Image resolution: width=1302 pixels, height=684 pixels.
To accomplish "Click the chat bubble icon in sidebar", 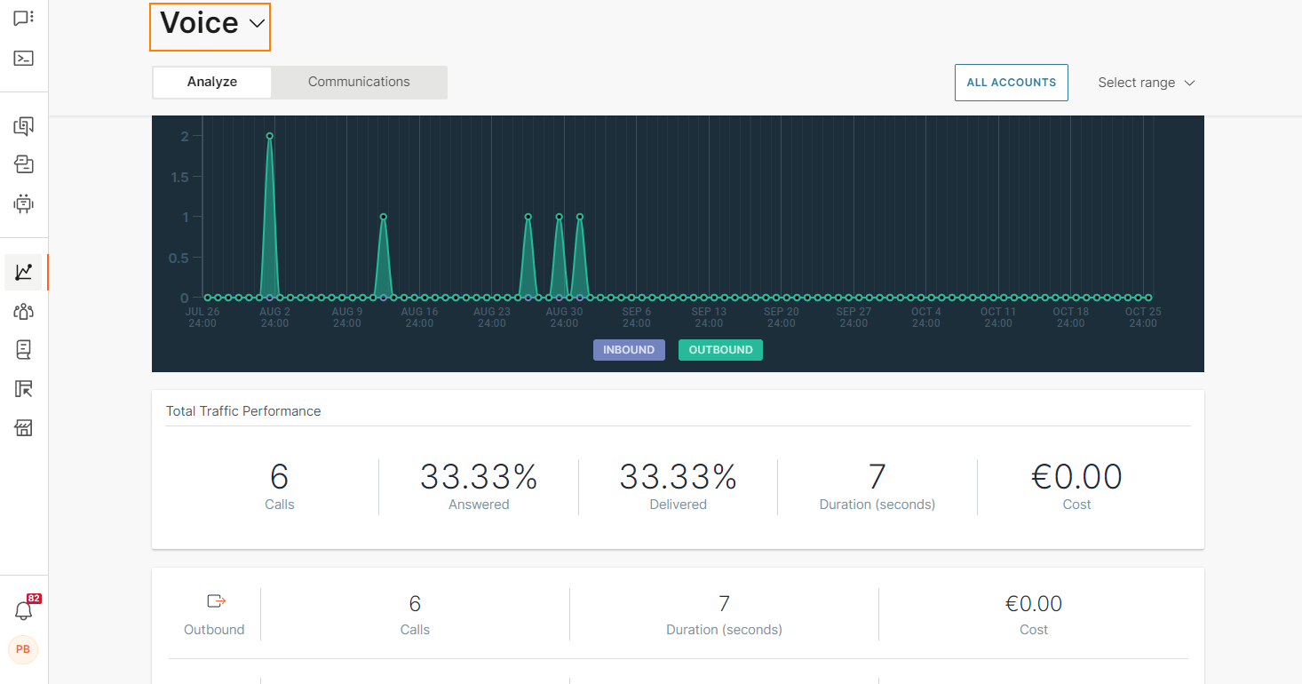I will click(23, 19).
